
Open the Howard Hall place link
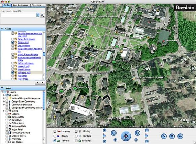24,66
